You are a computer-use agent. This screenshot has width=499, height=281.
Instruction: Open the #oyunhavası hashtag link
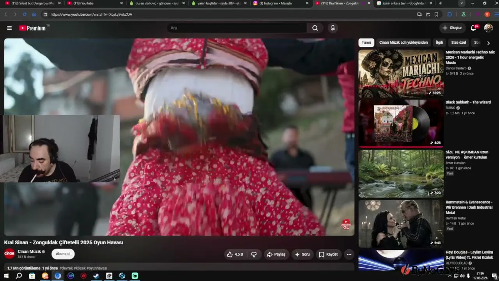(97, 269)
